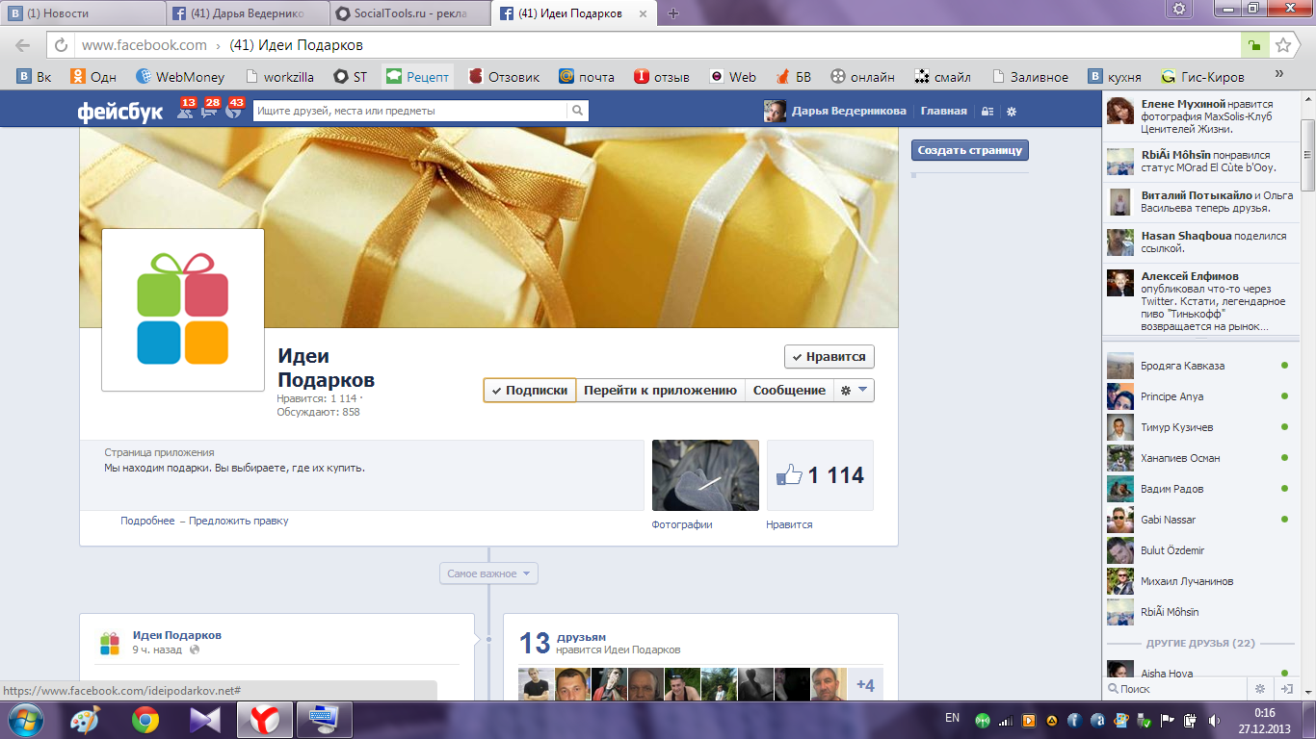Toggle the Нравится like button

[829, 356]
